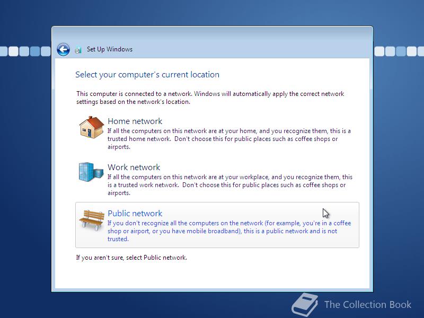
Task: Choose the Work network option
Action: tap(134, 167)
